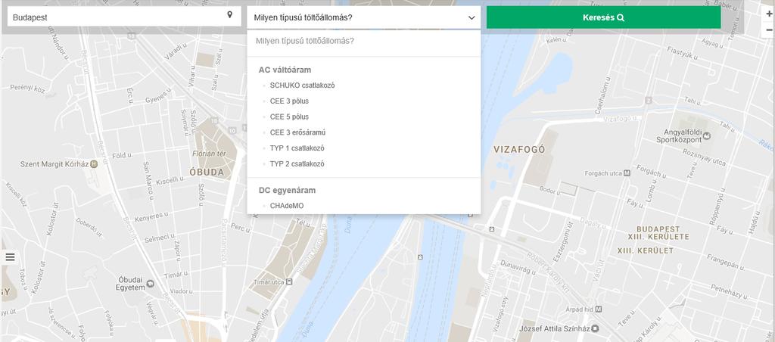775x342 pixels.
Task: Click the Óbudai Egyetem text label
Action: pyautogui.click(x=130, y=283)
